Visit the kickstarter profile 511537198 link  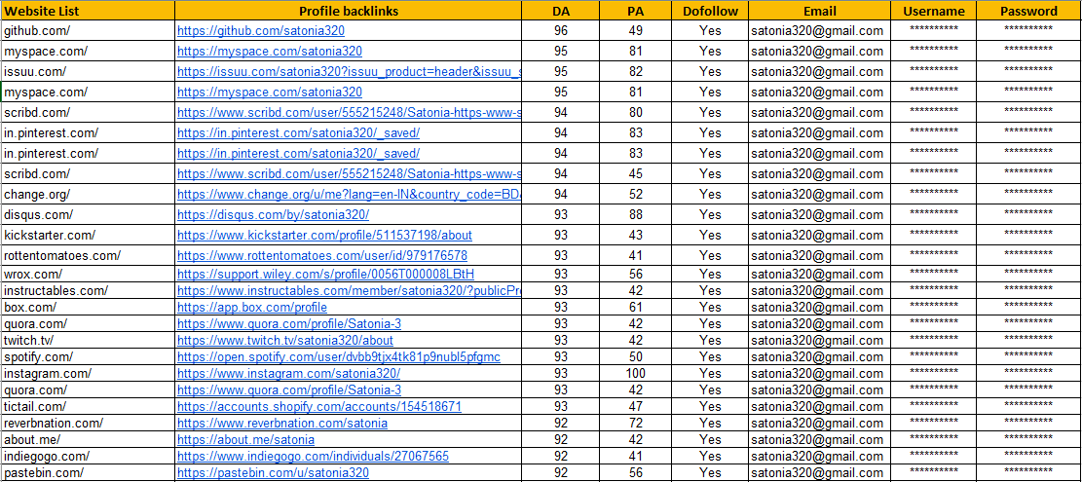(x=325, y=236)
